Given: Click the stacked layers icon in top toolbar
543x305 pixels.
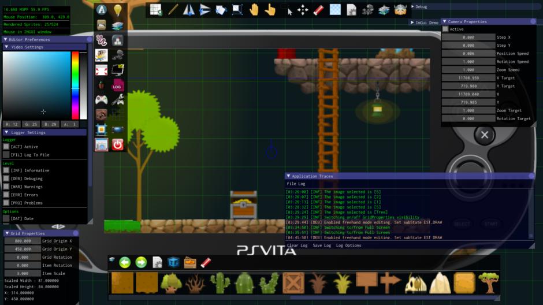Looking at the screenshot, I should pyautogui.click(x=384, y=10).
